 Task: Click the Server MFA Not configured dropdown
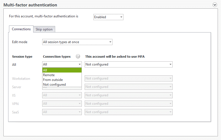(x=128, y=87)
